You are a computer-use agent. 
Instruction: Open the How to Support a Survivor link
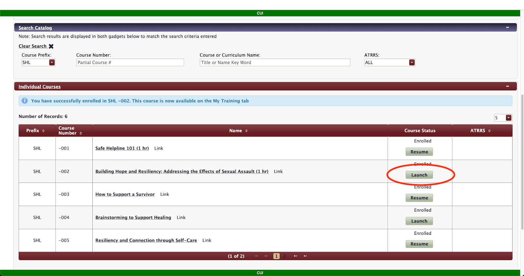click(125, 194)
